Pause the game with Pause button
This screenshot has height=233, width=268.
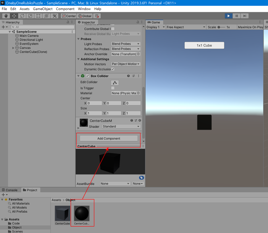pos(237,16)
